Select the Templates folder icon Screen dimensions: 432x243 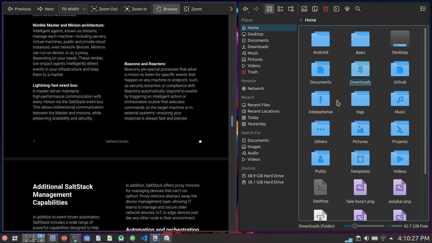click(360, 158)
